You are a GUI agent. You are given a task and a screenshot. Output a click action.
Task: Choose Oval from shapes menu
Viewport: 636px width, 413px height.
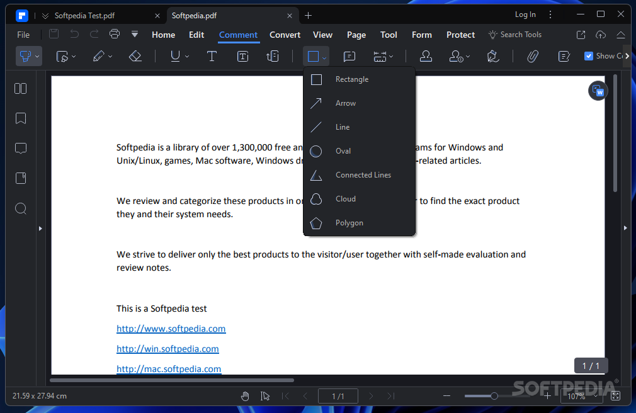[360, 151]
